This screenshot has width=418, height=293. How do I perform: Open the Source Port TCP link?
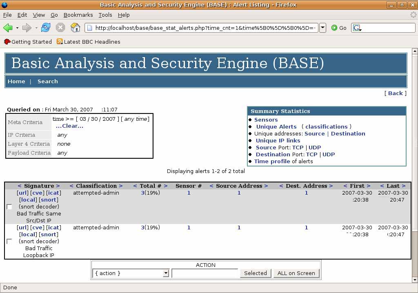(x=298, y=147)
